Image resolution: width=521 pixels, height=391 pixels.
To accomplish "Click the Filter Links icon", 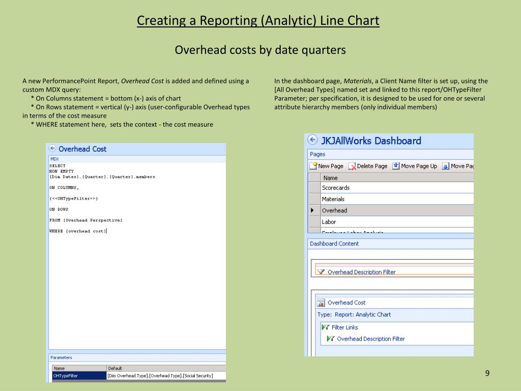I will [326, 327].
